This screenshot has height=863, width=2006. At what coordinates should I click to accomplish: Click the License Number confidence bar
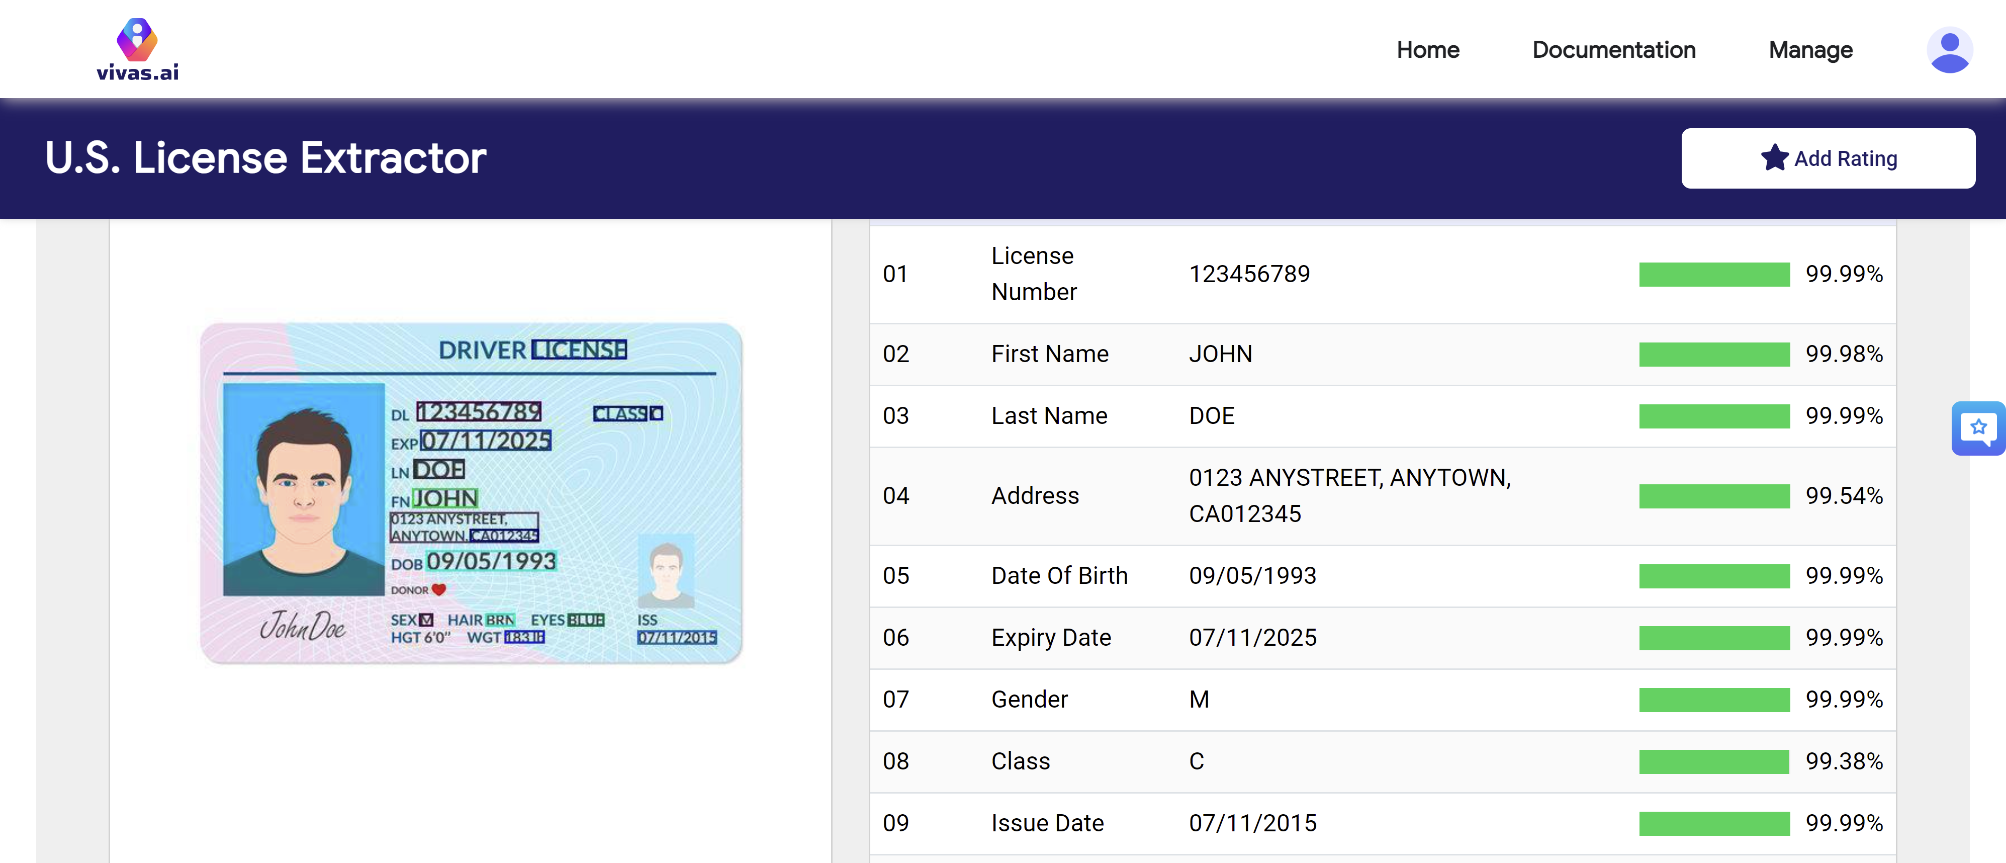(1713, 274)
